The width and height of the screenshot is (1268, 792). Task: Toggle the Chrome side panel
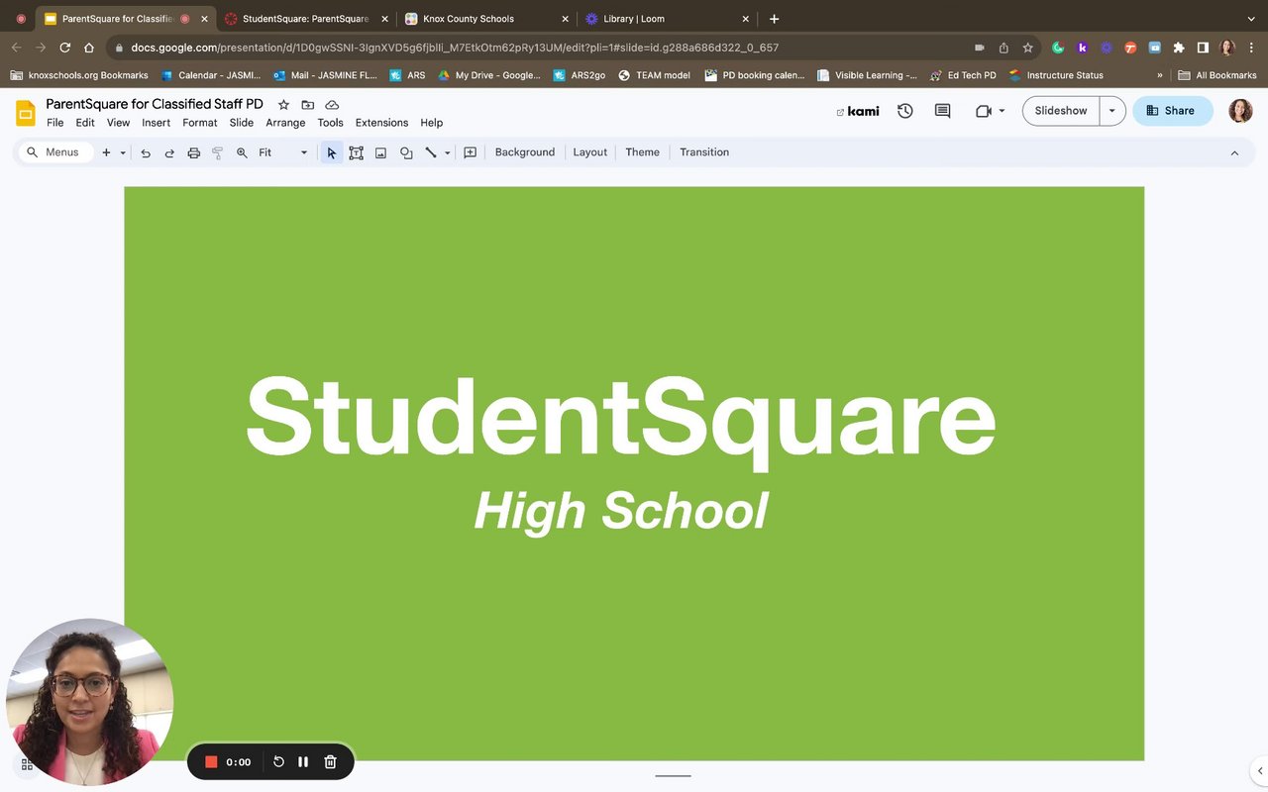(1203, 48)
